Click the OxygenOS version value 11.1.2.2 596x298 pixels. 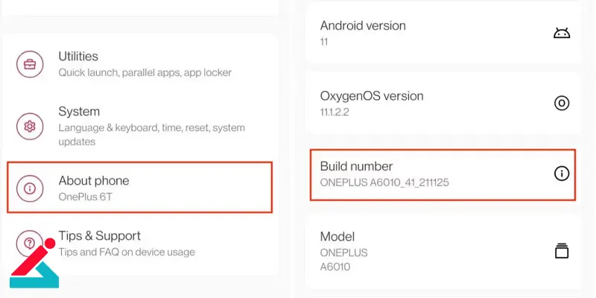tap(335, 112)
